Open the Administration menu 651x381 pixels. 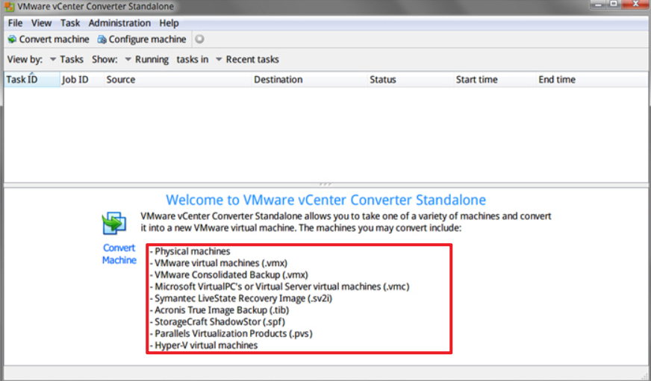[x=119, y=23]
